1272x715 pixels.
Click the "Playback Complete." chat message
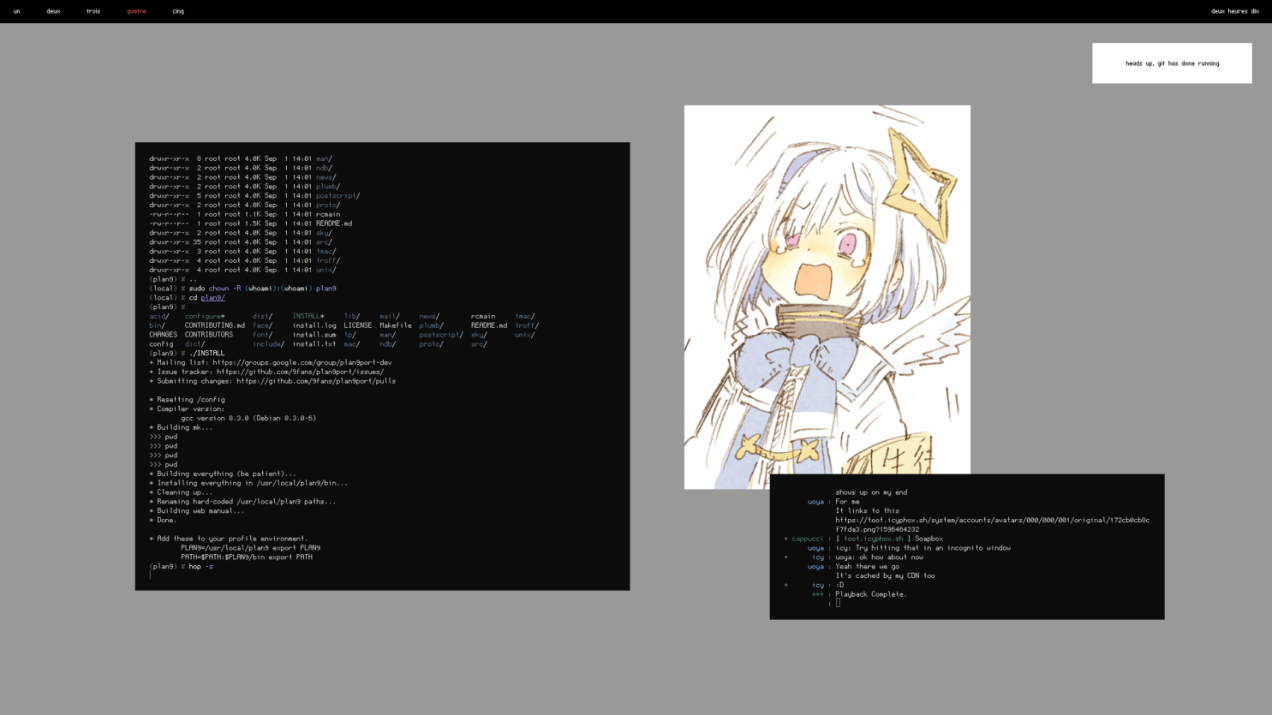coord(870,594)
